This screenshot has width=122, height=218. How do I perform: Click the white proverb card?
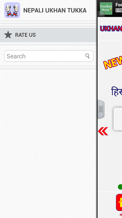pos(118,119)
